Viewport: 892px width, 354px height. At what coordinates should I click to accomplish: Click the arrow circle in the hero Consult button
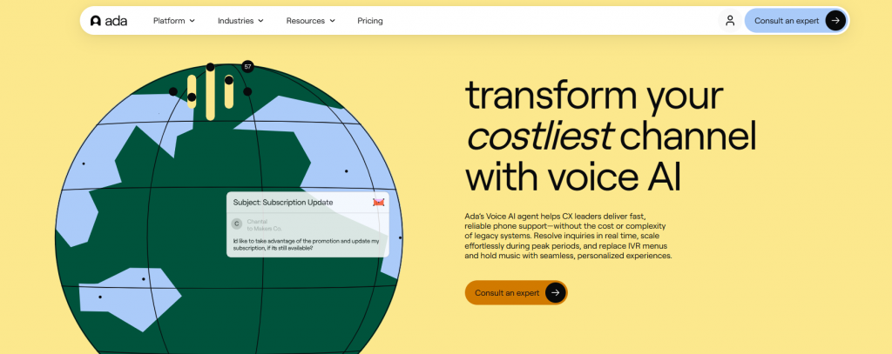coord(555,292)
